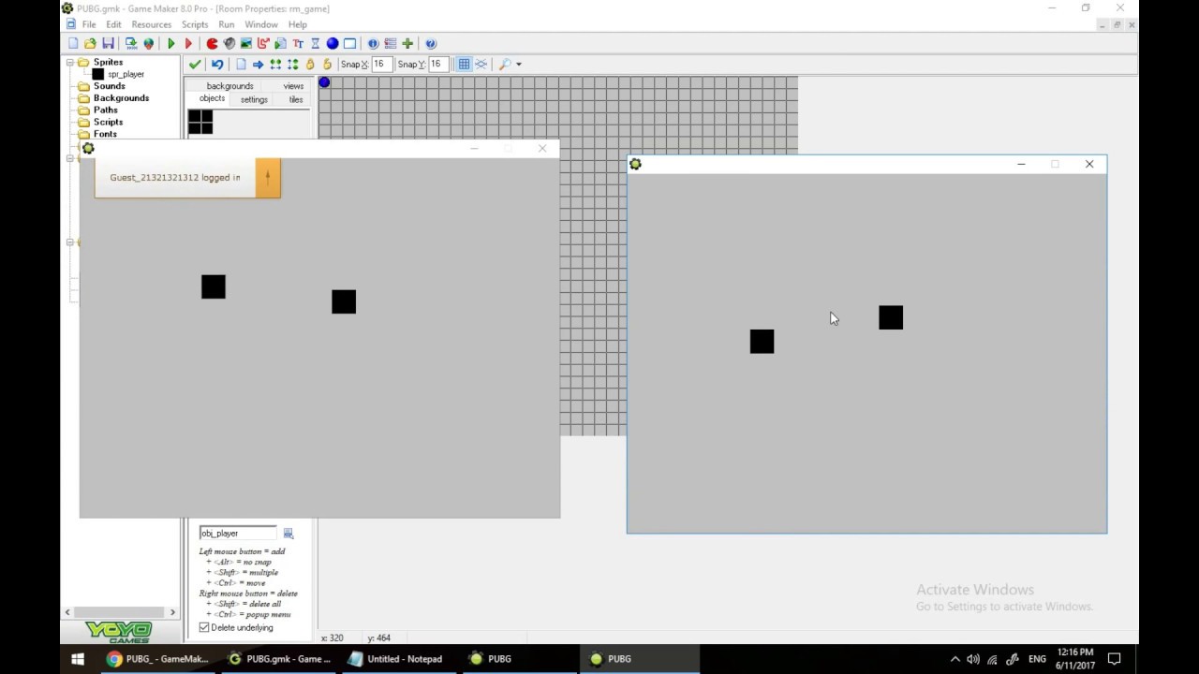The width and height of the screenshot is (1199, 674).
Task: Open the Help menu
Action: (x=298, y=24)
